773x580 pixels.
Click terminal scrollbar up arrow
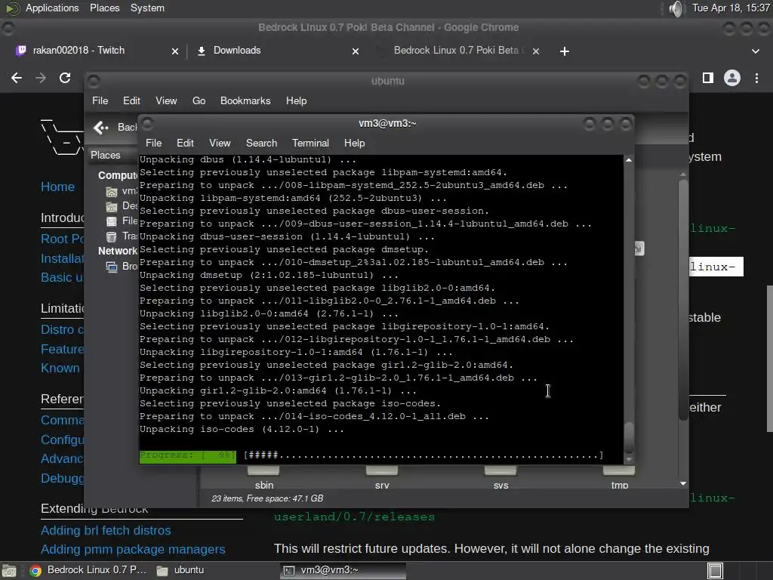point(629,160)
